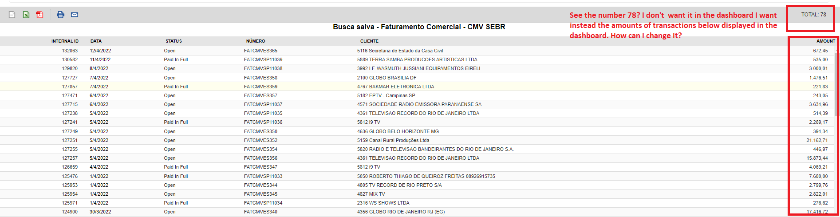Sort by INTERNAL ID column header
This screenshot has width=840, height=217.
point(65,41)
